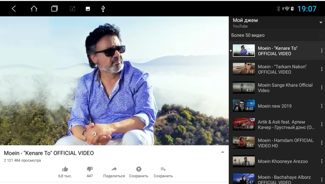This screenshot has height=184, width=325.
Task: Open options for Moein Sange Khara item
Action: [x=322, y=88]
